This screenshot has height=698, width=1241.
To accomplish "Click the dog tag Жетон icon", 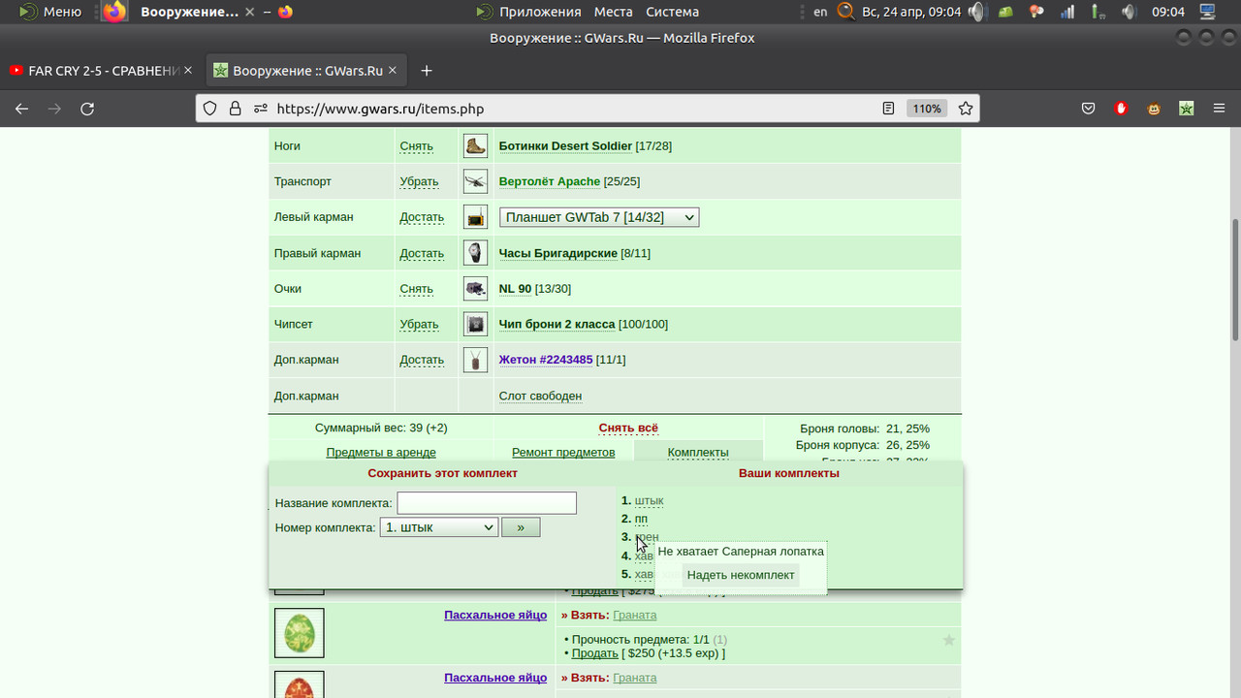I will click(x=475, y=360).
